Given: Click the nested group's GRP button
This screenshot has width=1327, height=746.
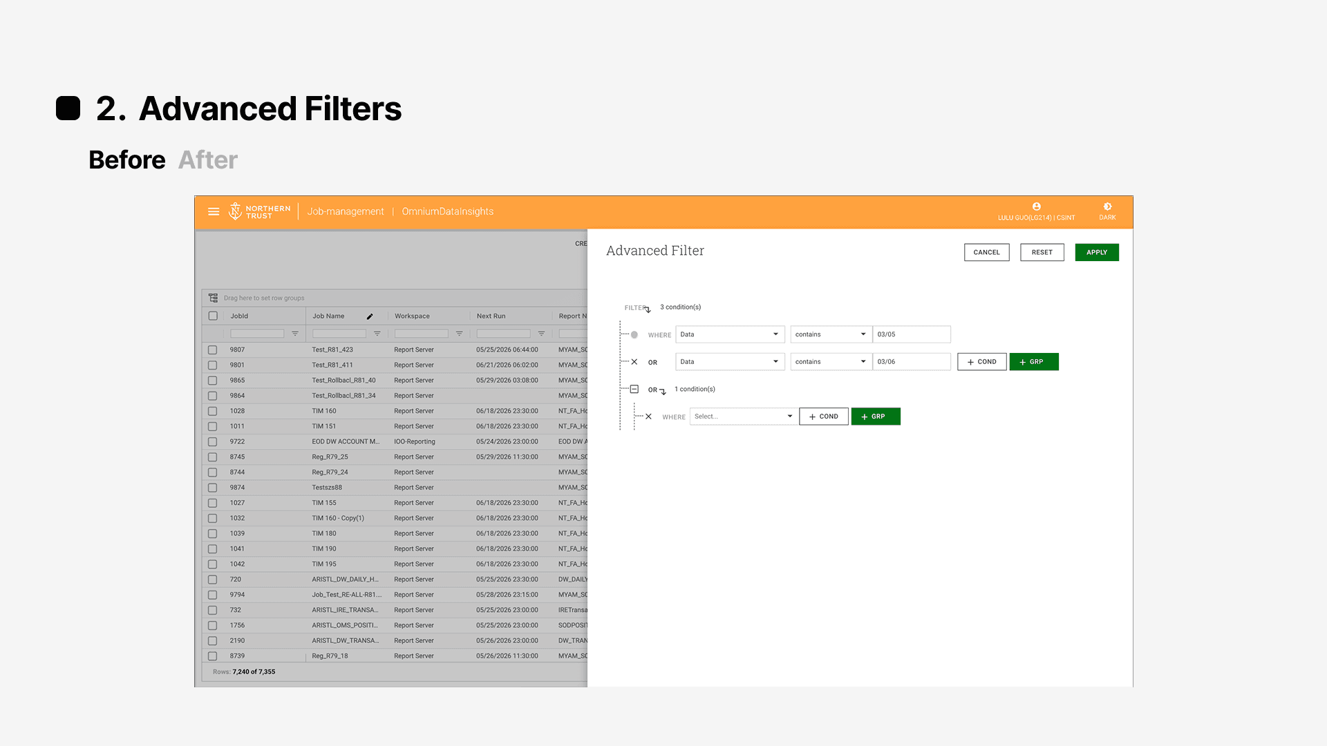Looking at the screenshot, I should 876,417.
